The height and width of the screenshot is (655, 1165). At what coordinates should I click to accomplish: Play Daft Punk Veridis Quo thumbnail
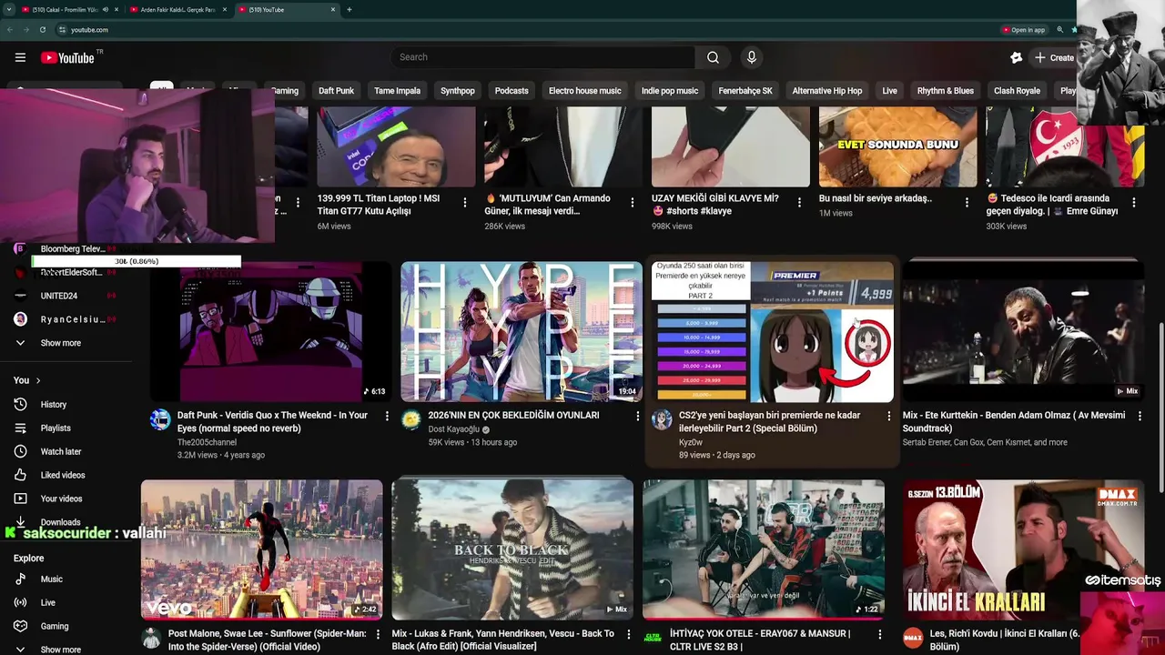tap(271, 331)
